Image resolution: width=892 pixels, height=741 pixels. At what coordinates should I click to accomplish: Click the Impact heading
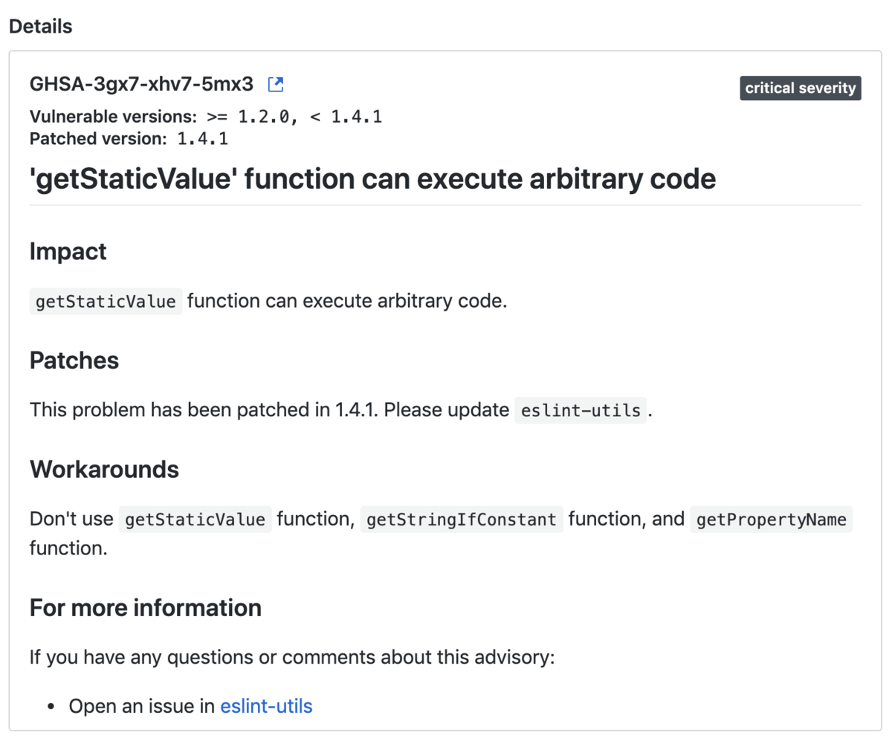coord(68,251)
